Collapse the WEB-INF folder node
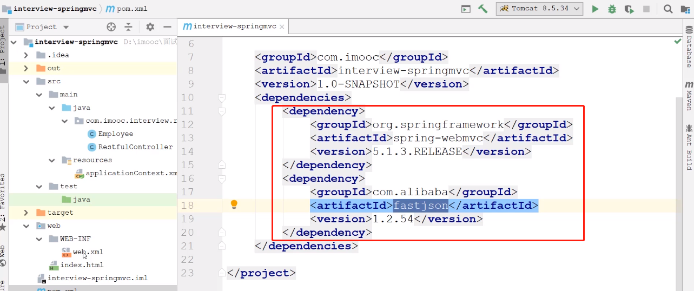 pyautogui.click(x=39, y=239)
